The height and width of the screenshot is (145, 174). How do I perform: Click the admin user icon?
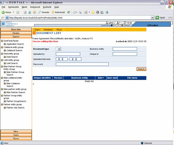[x=107, y=23]
